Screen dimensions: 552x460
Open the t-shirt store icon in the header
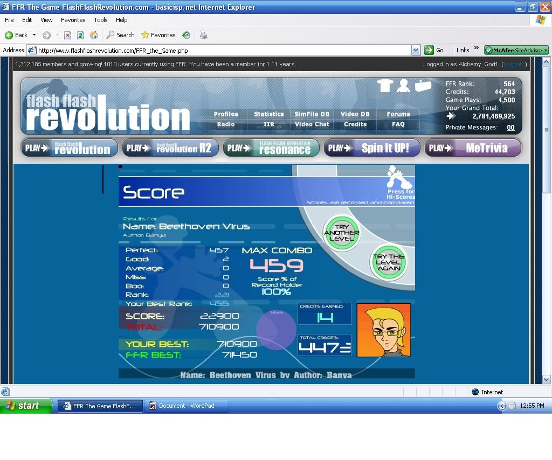pos(385,86)
